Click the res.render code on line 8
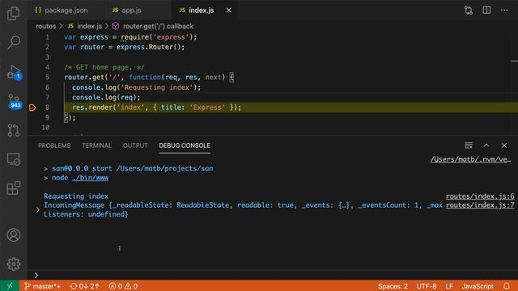The height and width of the screenshot is (291, 518). 156,108
